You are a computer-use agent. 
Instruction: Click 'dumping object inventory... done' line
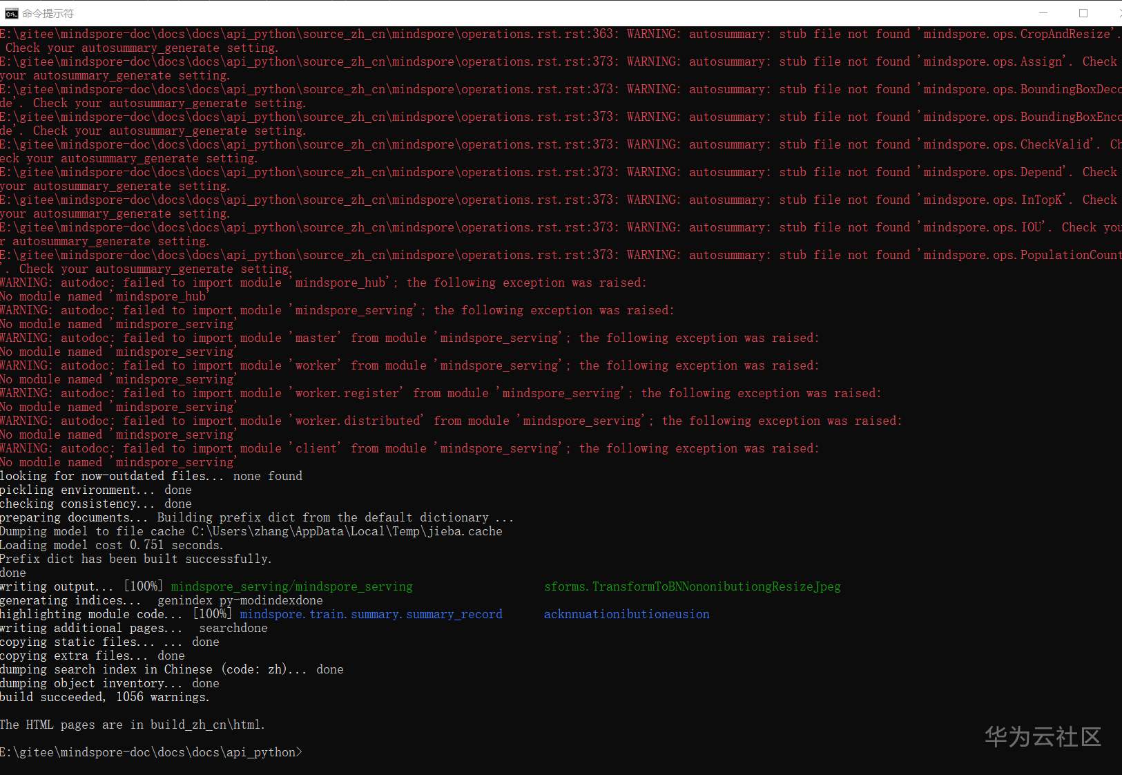pos(110,683)
